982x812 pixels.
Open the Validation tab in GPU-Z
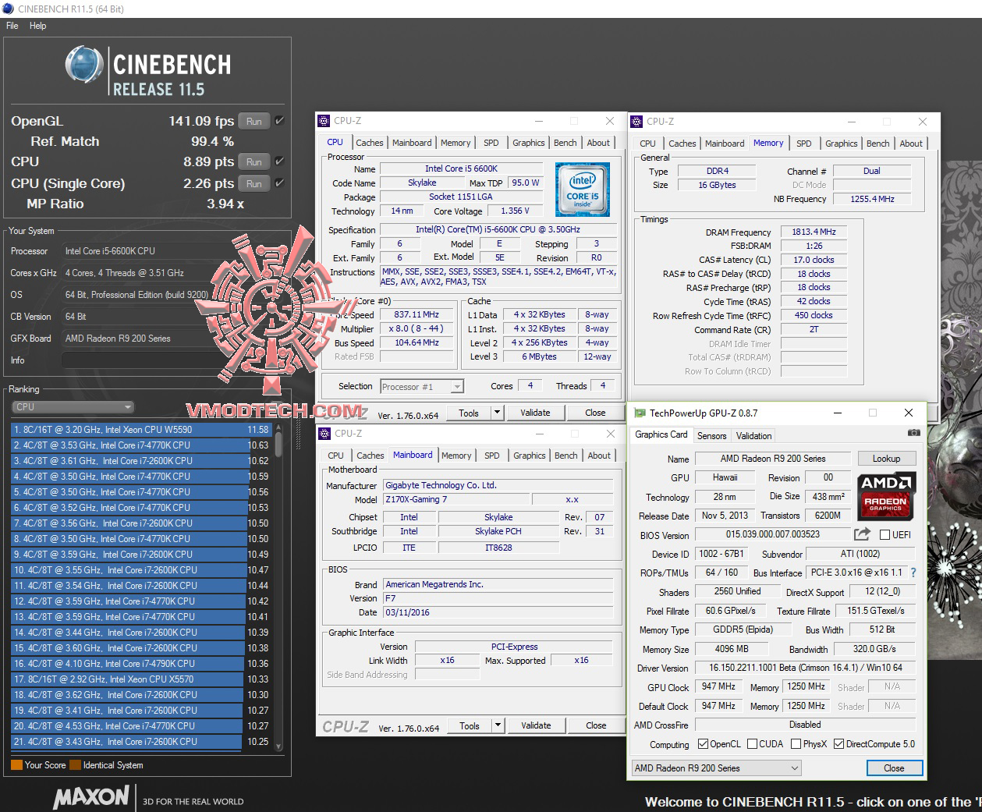coord(753,436)
